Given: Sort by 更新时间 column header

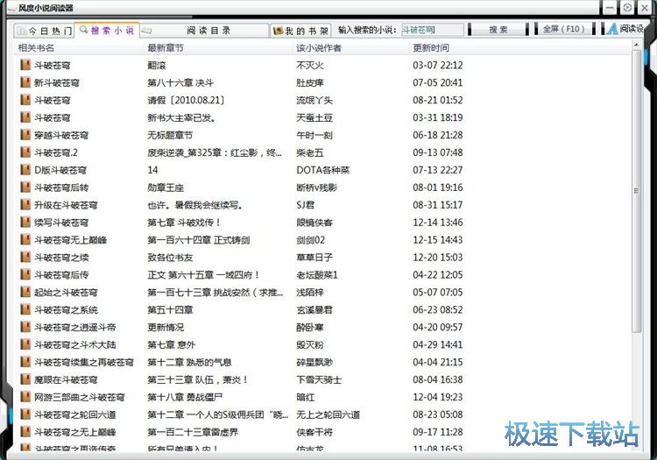Looking at the screenshot, I should pyautogui.click(x=519, y=48).
